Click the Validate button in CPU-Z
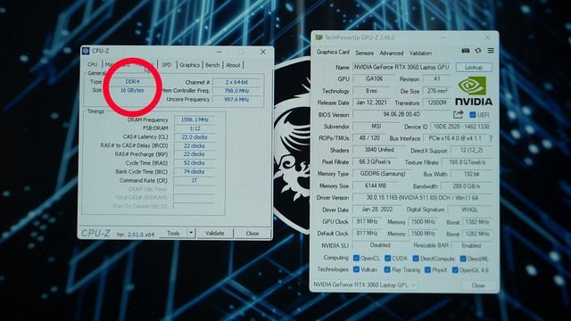The image size is (571, 321). coord(215,233)
